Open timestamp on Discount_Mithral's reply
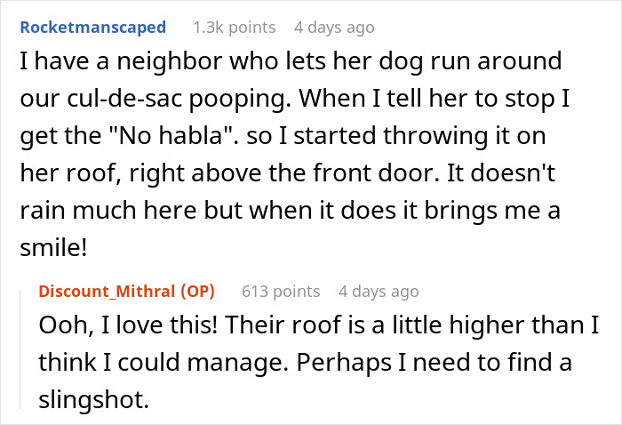The image size is (622, 425). tap(379, 291)
